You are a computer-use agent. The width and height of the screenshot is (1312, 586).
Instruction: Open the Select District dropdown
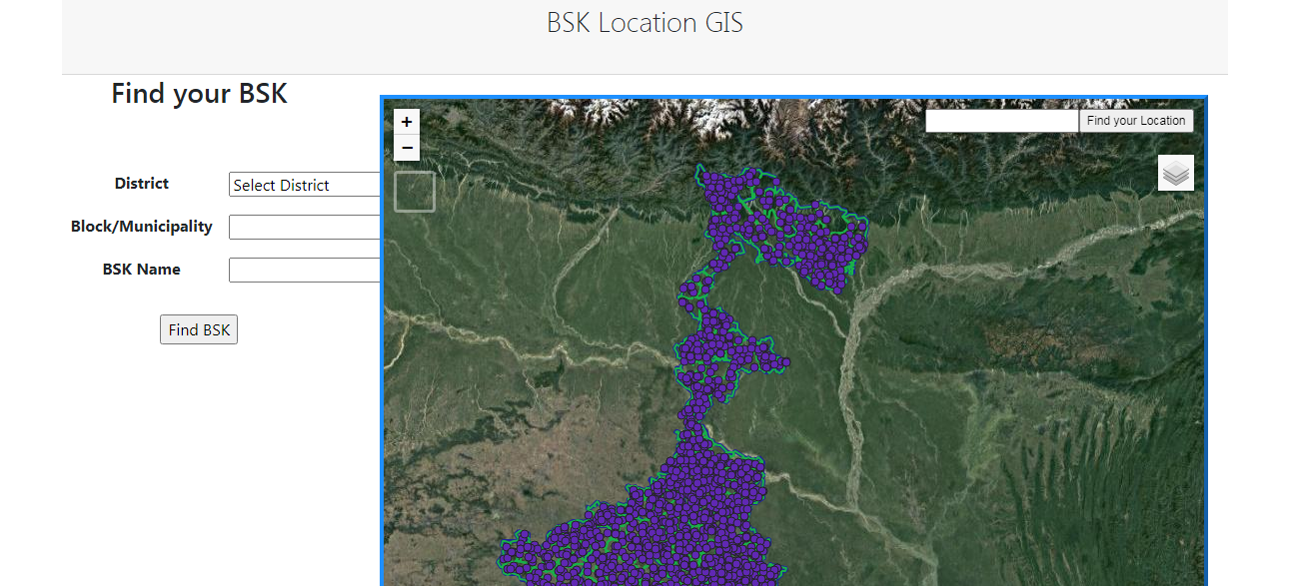[x=305, y=185]
